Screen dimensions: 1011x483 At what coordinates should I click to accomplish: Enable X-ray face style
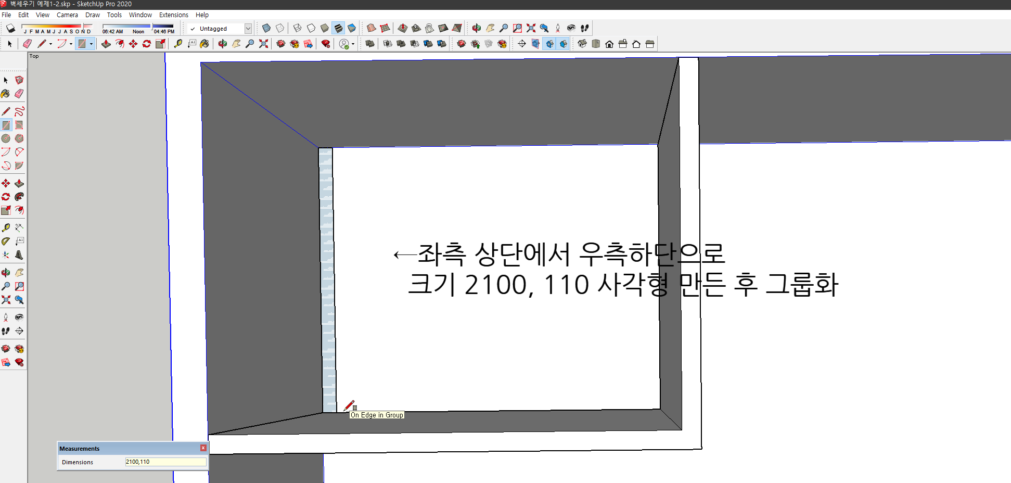coord(265,28)
